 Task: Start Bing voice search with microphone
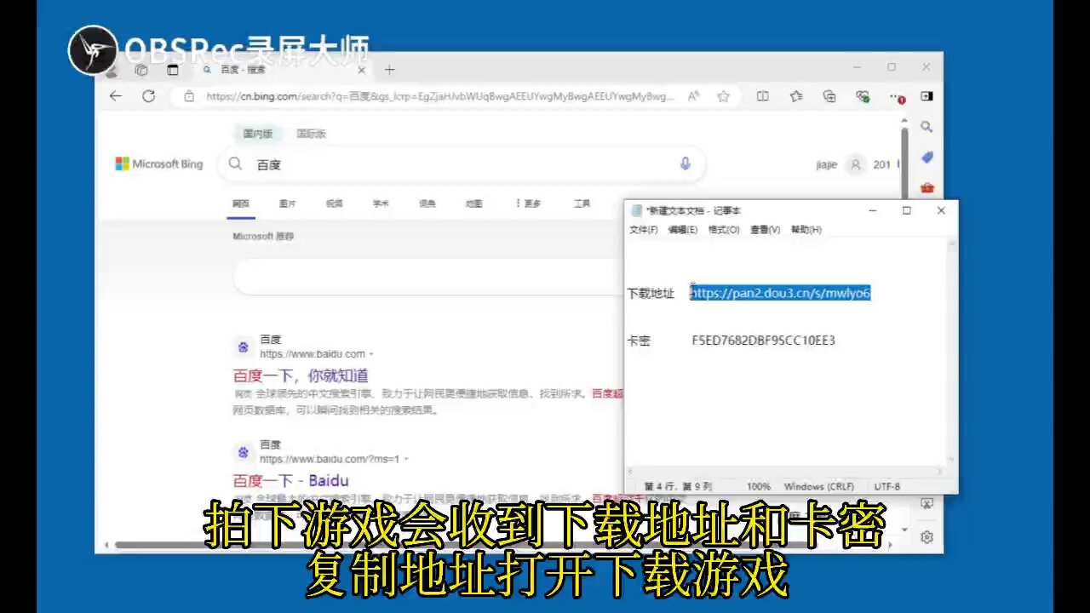[x=685, y=163]
